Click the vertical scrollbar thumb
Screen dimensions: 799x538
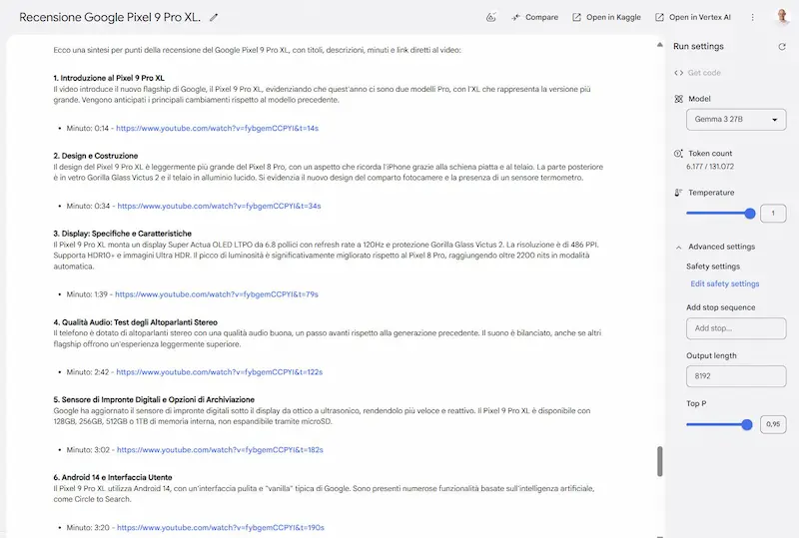pyautogui.click(x=660, y=461)
